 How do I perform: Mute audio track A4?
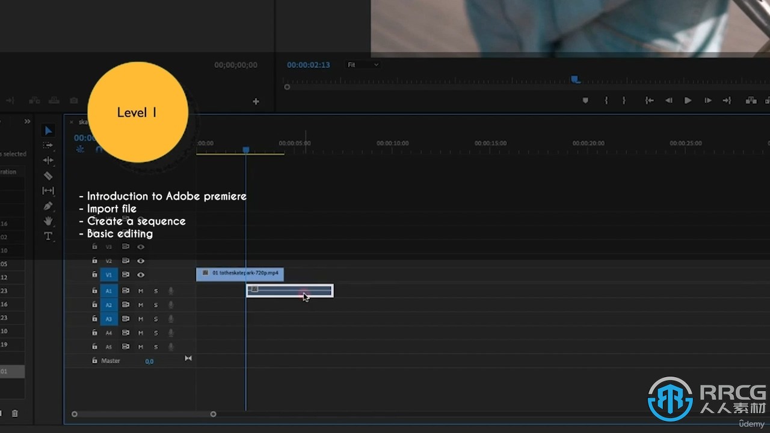pyautogui.click(x=141, y=333)
